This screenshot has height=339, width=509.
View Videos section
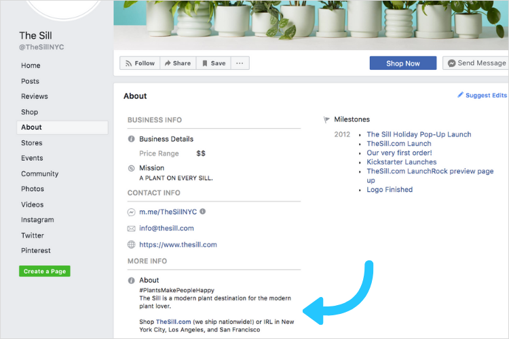(33, 205)
